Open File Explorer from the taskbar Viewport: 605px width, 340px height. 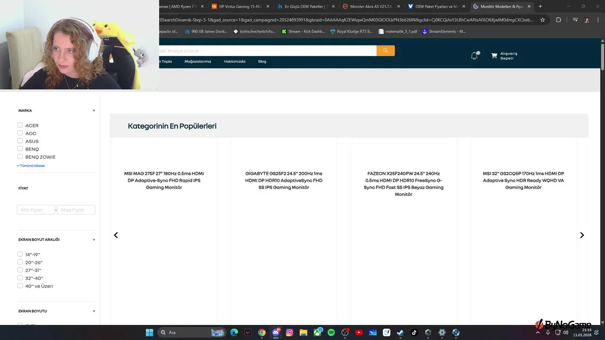pos(303,332)
